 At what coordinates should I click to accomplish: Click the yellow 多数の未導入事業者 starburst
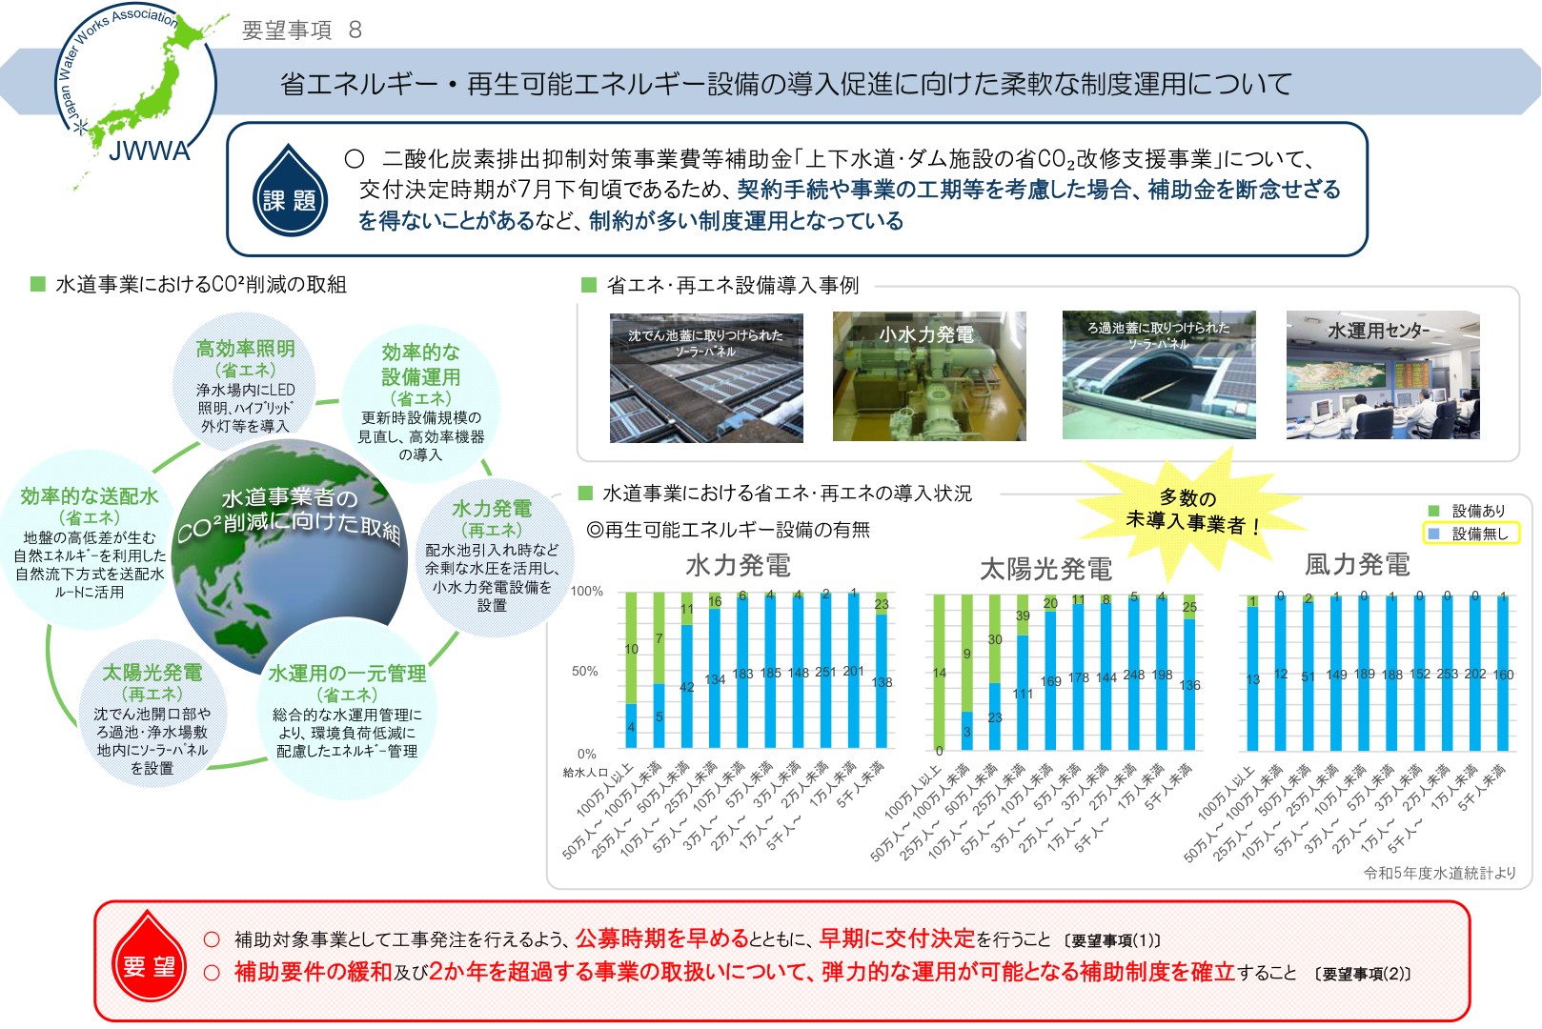coord(1189,513)
